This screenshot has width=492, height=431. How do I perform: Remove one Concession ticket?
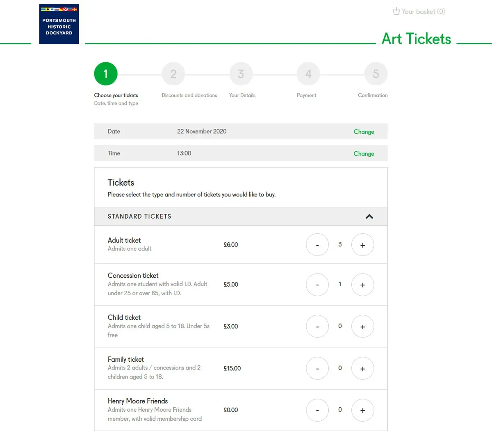pyautogui.click(x=317, y=285)
